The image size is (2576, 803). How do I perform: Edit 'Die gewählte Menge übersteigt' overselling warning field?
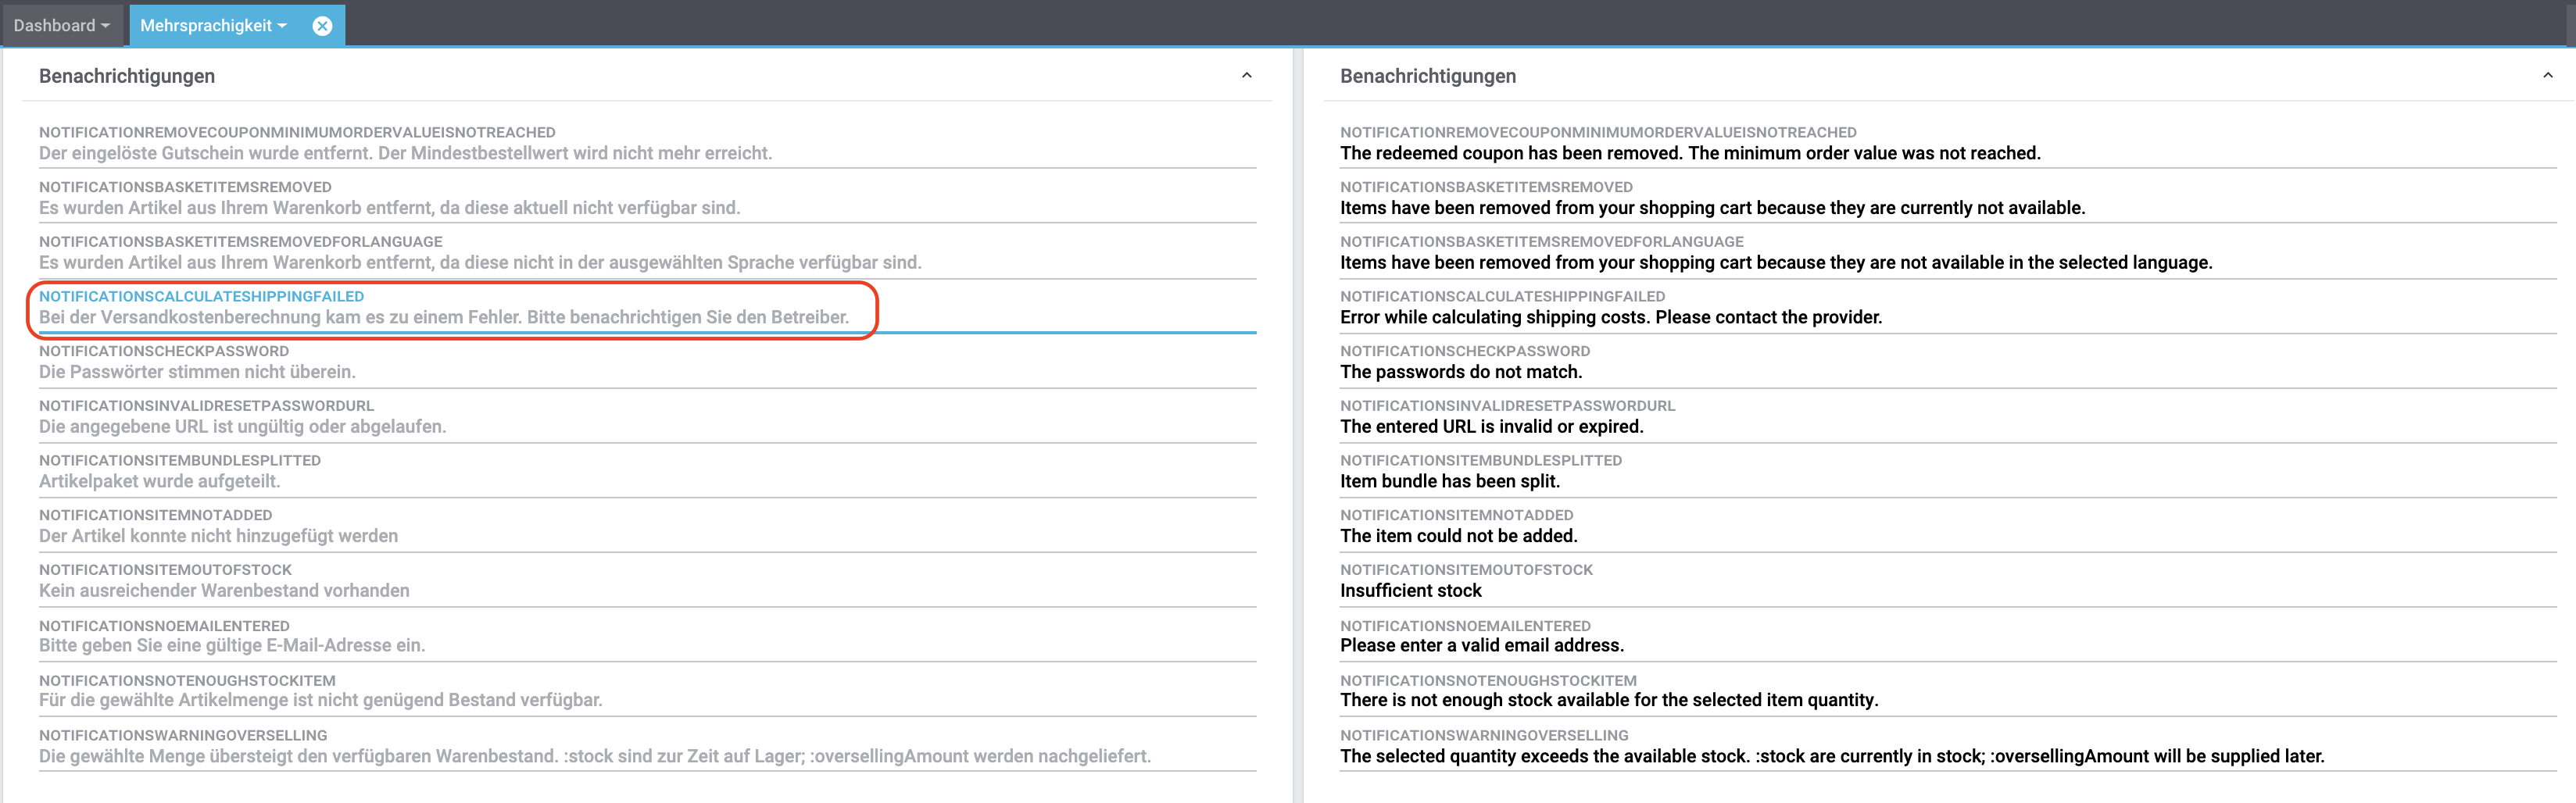[646, 756]
